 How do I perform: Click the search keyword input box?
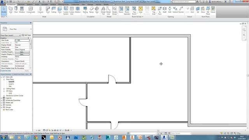coord(184,2)
